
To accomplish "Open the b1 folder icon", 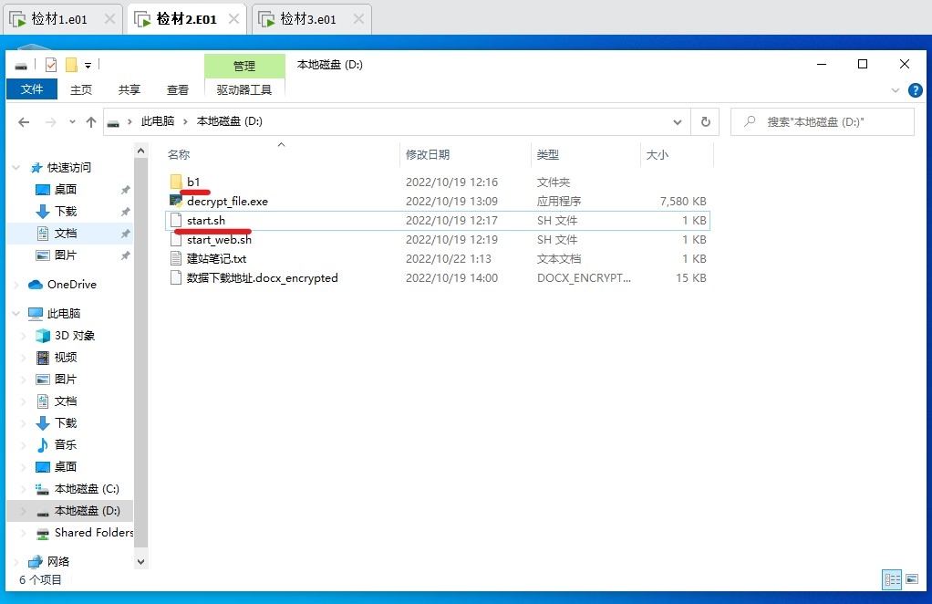I will (176, 182).
